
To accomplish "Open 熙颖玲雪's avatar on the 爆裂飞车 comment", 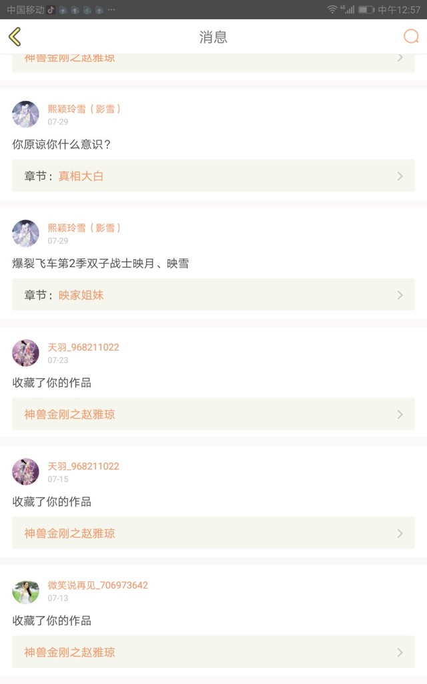I will (x=25, y=233).
